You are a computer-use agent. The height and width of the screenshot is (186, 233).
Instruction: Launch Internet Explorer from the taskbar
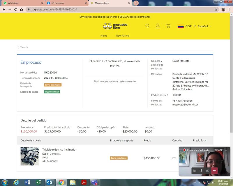(16, 182)
